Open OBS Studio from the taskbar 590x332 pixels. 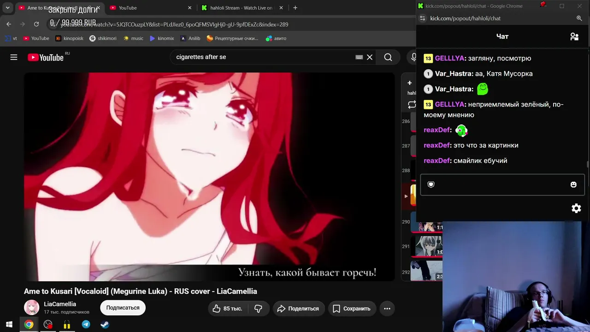pos(48,325)
